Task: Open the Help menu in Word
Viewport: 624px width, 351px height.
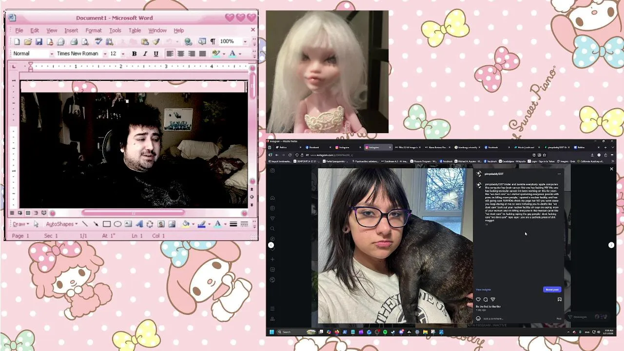Action: tap(179, 30)
